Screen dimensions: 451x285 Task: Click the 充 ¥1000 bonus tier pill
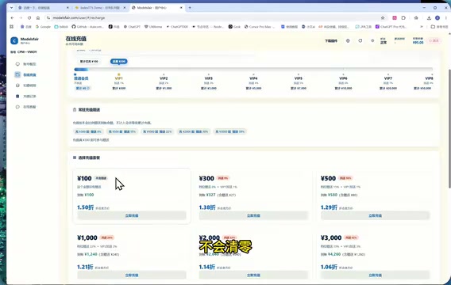[x=157, y=131]
